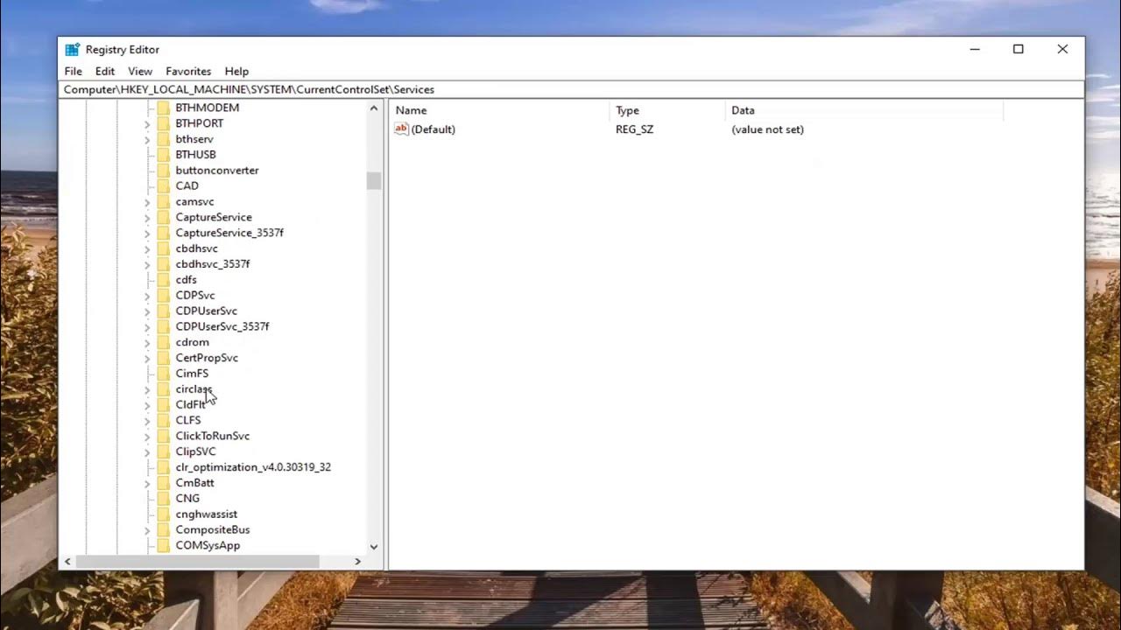Expand the CDPSvc key
The image size is (1121, 630).
(x=147, y=296)
